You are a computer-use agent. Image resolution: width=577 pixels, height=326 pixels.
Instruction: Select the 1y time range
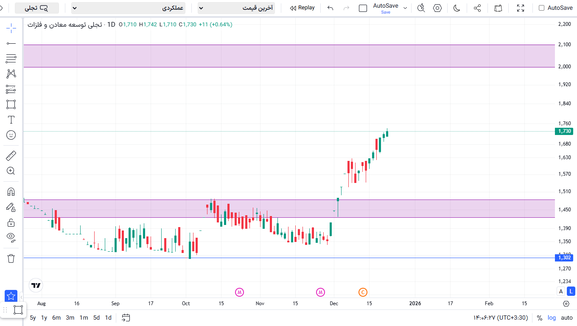pos(44,318)
